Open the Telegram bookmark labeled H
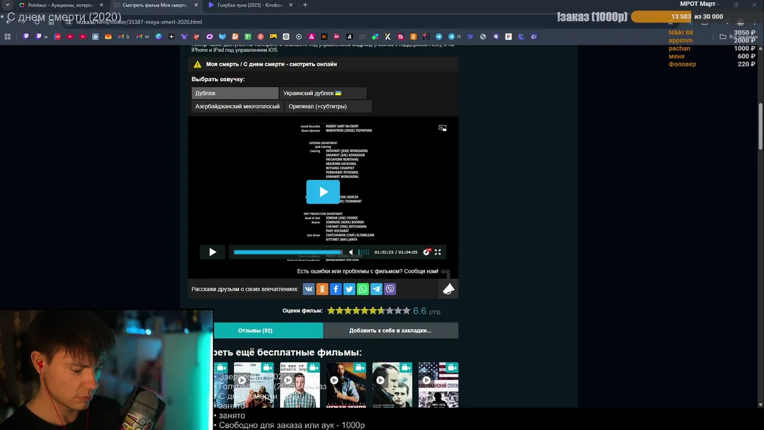Screen dimensions: 764x430 click(x=454, y=36)
